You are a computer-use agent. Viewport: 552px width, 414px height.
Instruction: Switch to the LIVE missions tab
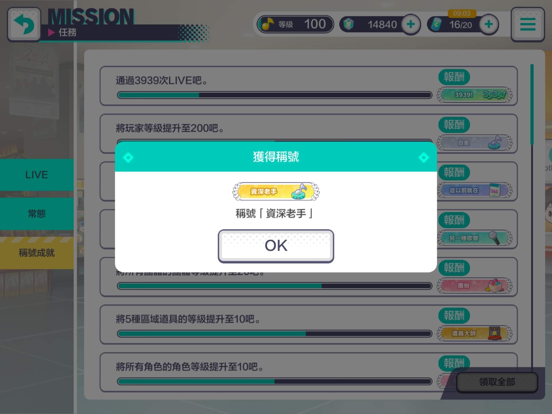[37, 175]
